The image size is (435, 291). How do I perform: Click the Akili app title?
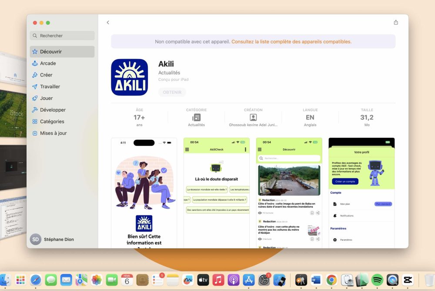(x=166, y=64)
